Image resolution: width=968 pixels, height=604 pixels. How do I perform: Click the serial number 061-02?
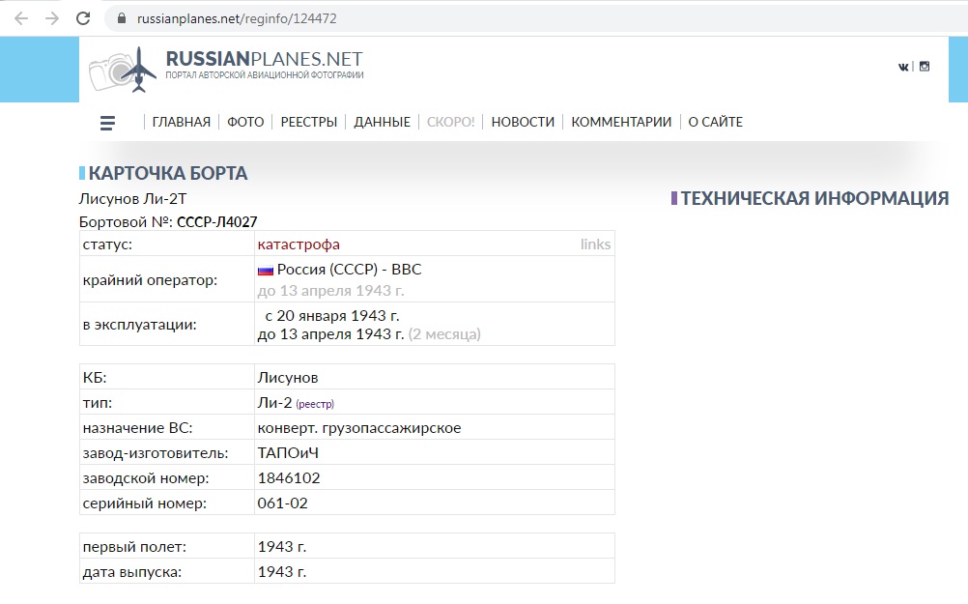(x=282, y=503)
